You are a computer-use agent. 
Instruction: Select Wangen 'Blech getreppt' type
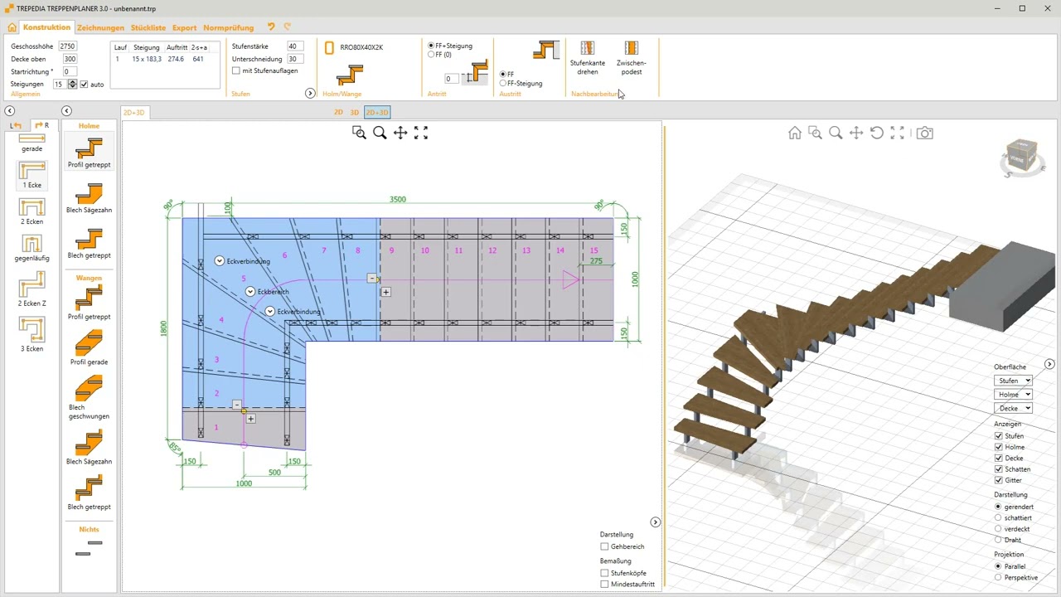point(89,493)
